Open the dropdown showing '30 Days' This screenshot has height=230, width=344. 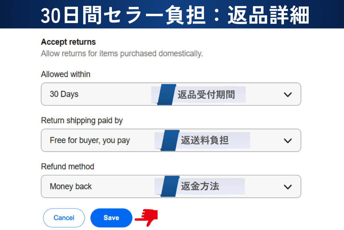99,95
